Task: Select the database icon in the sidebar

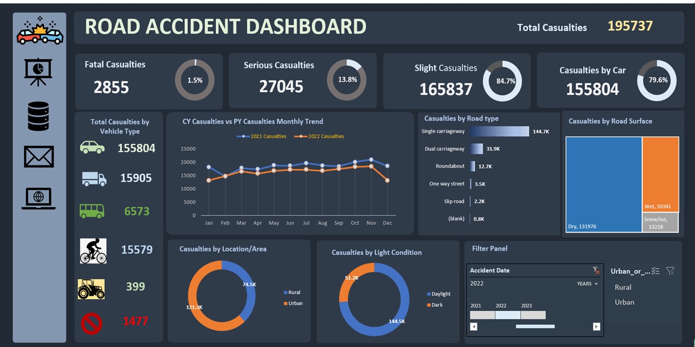Action: pyautogui.click(x=39, y=115)
